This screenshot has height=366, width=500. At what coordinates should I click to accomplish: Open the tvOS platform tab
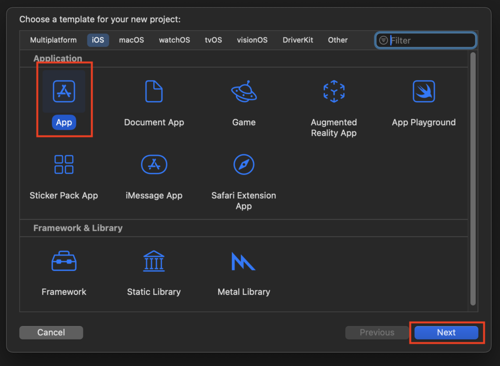(213, 40)
